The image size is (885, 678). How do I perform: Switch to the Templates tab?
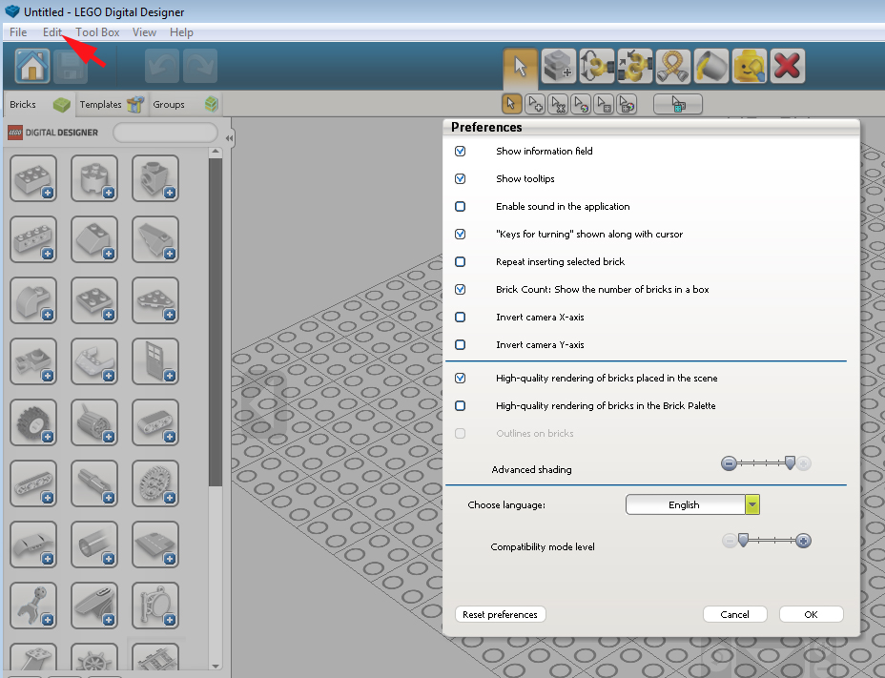click(x=112, y=105)
